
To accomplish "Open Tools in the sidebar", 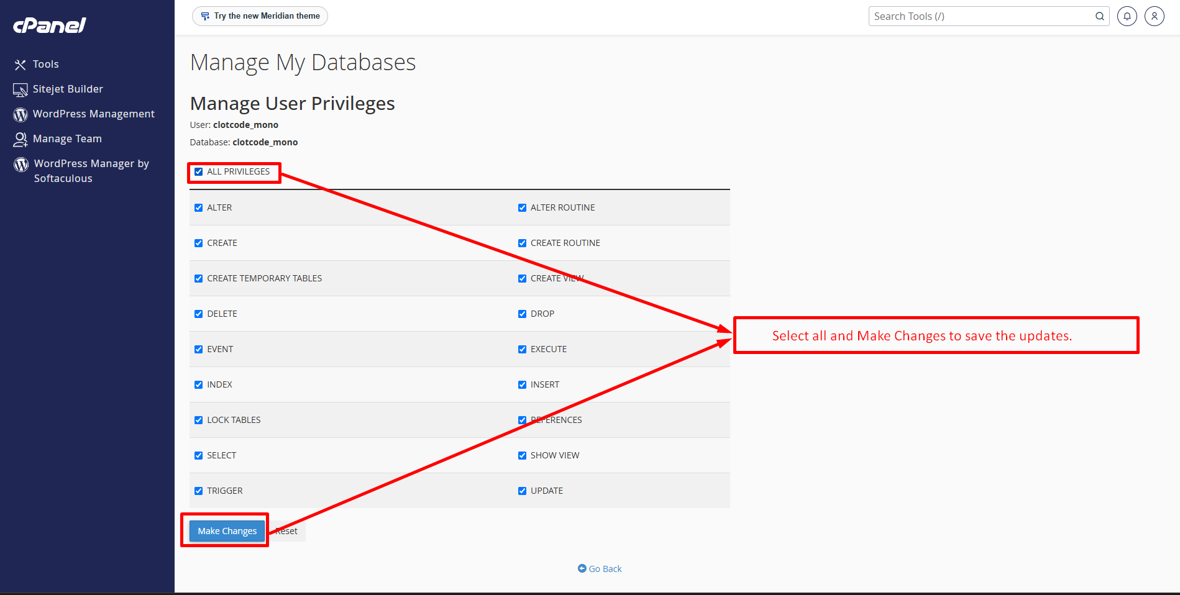I will tap(46, 64).
